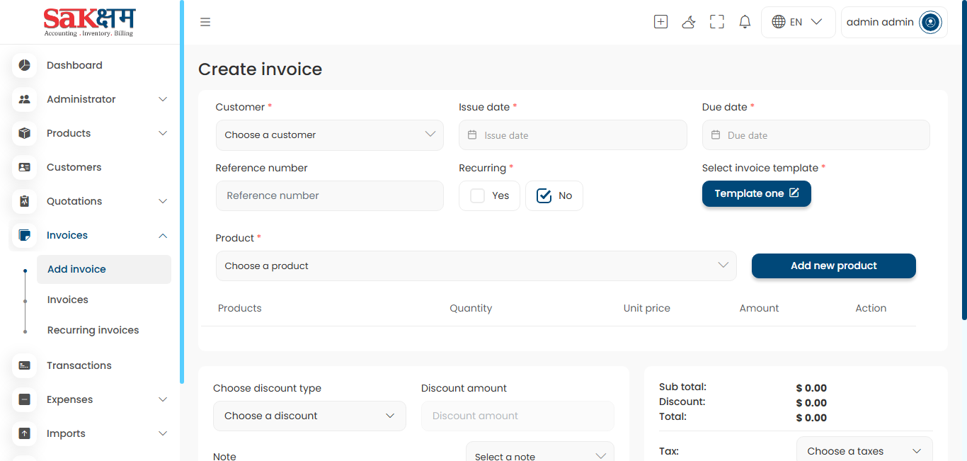Screen dimensions: 967x461
Task: Enable the Yes checkbox for Recurring
Action: click(x=476, y=195)
